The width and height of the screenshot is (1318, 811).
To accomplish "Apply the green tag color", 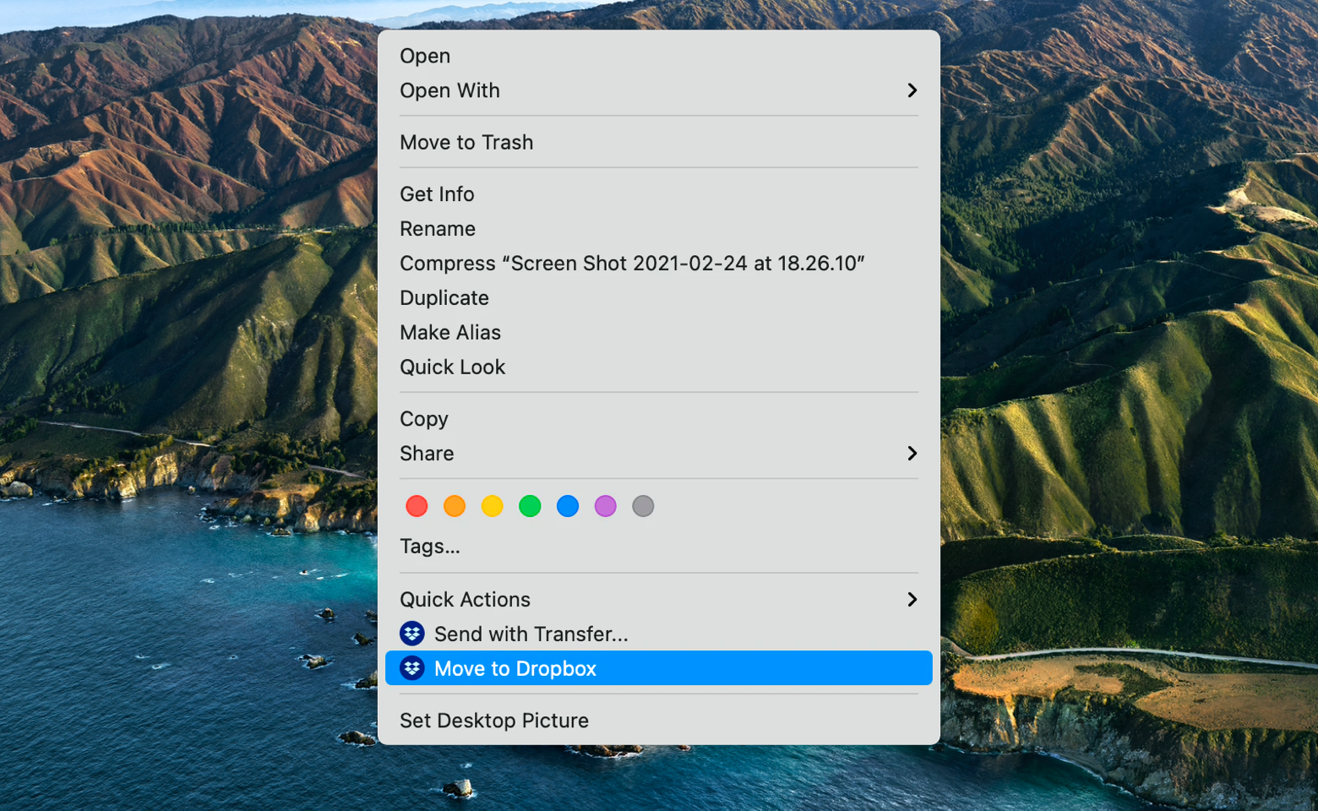I will [530, 506].
